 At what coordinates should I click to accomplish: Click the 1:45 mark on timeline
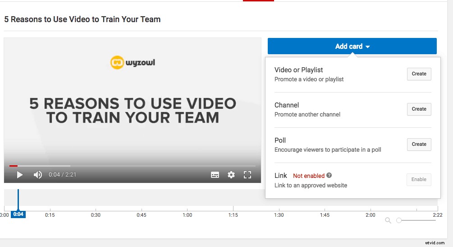coord(325,215)
